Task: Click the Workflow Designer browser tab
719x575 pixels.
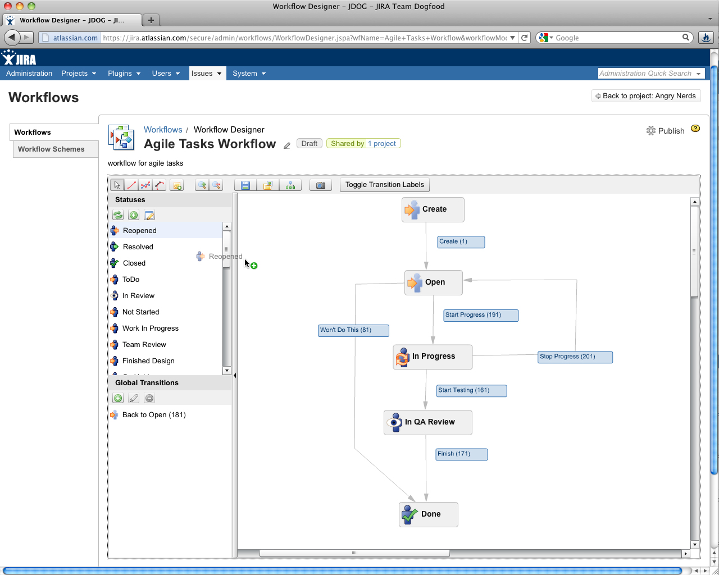Action: [72, 20]
